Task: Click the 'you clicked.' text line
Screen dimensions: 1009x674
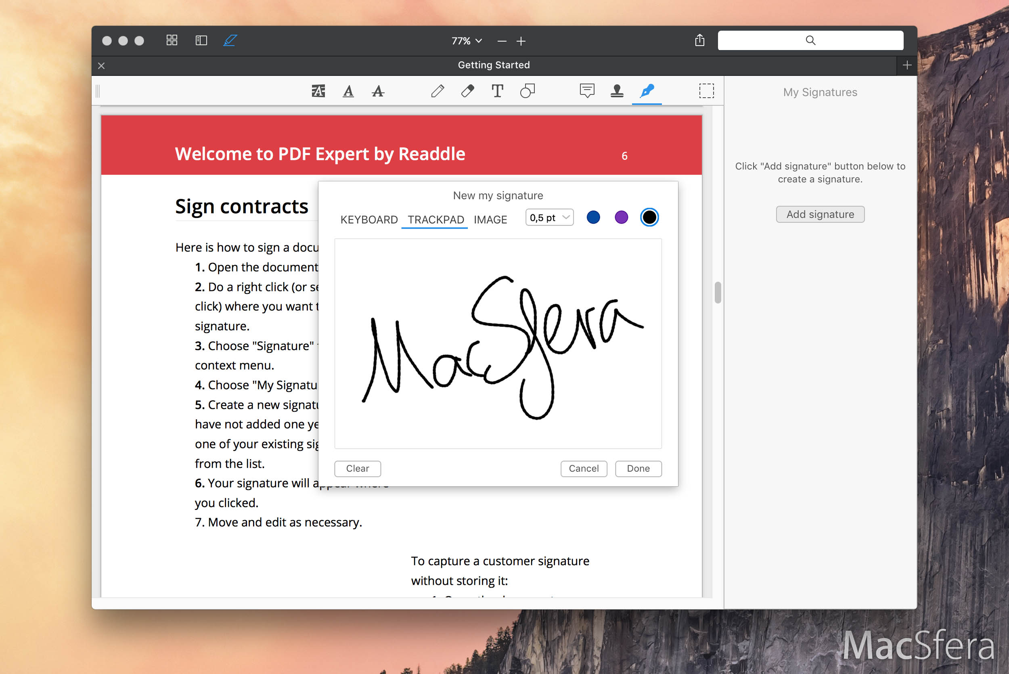Action: point(226,503)
